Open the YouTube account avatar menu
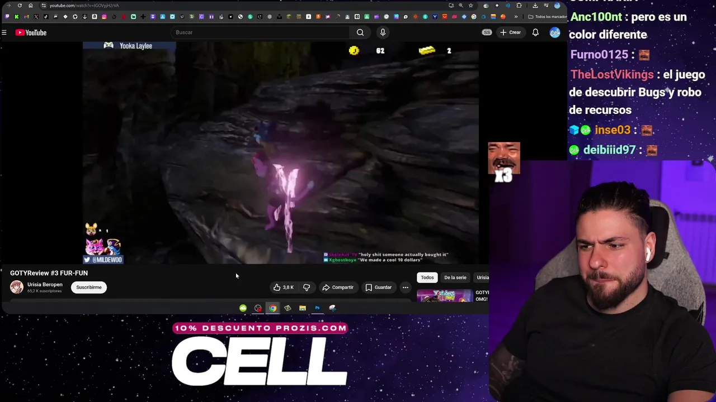716x402 pixels. point(555,32)
